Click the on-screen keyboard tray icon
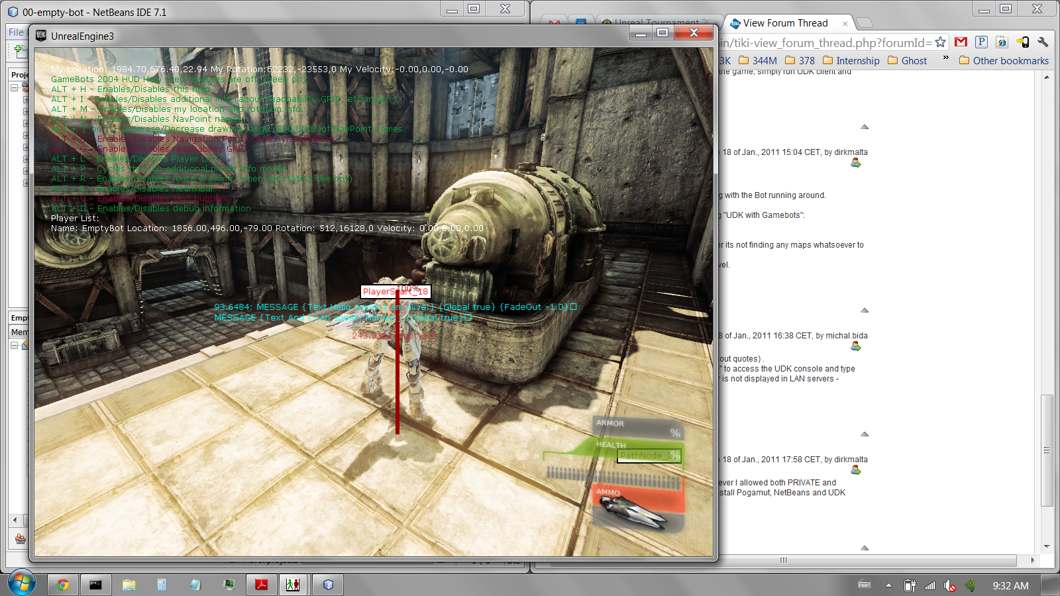 click(865, 585)
